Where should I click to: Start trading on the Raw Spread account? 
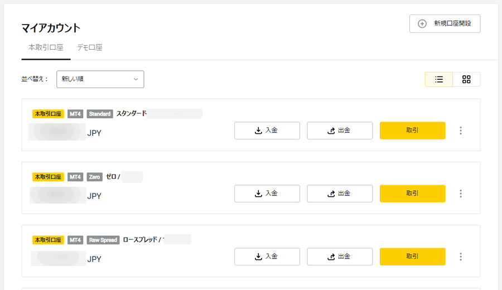(412, 257)
